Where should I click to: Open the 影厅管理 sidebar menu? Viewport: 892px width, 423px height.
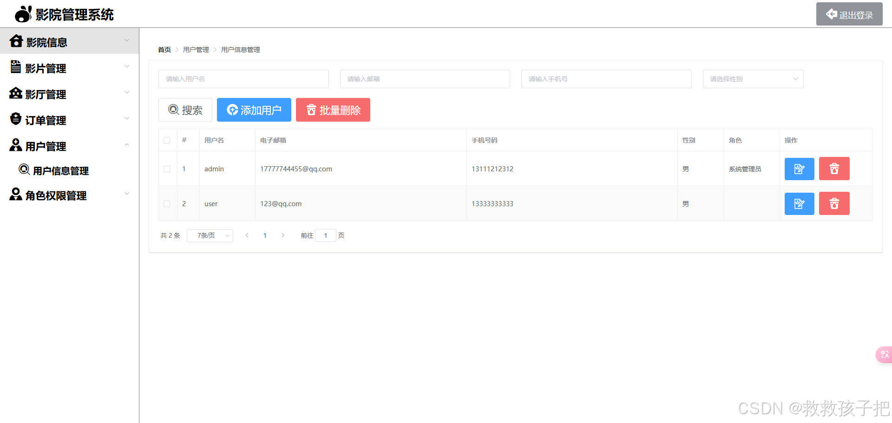click(x=70, y=93)
